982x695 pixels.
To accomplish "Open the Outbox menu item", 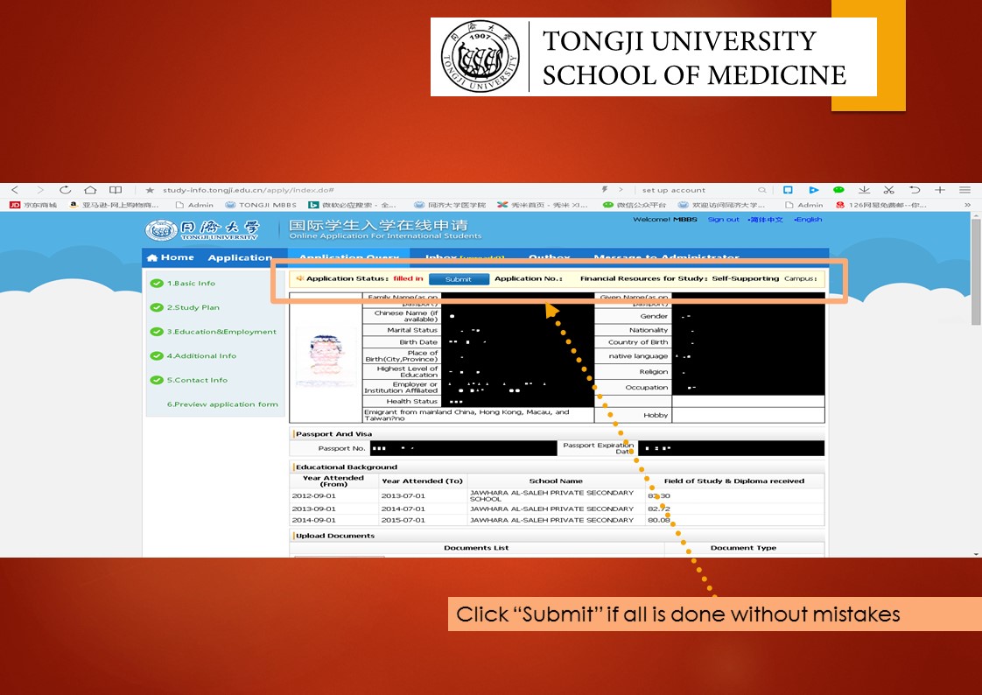I will tap(550, 256).
